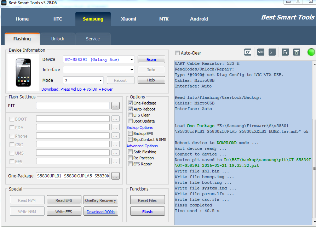Click the Galaxy Ace phone image
The image size is (316, 227).
click(23, 73)
